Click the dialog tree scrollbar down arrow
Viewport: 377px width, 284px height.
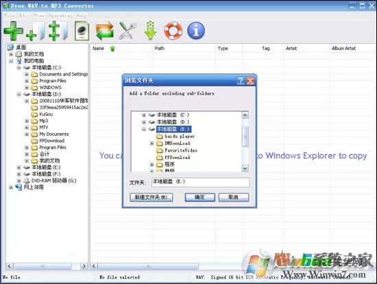(245, 168)
